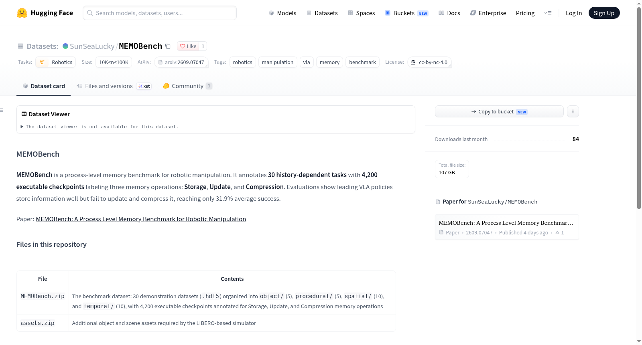Open Buckets in the navbar
The height and width of the screenshot is (345, 642).
[406, 13]
